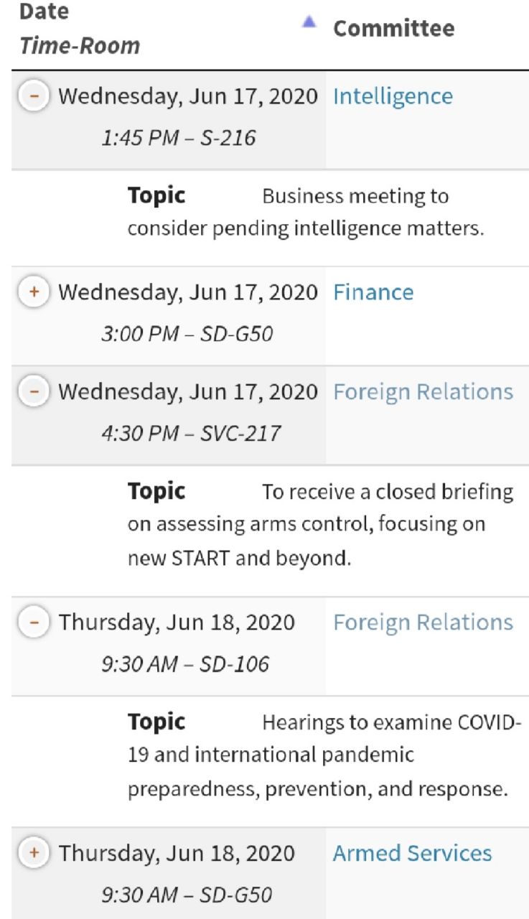Click the Committee column header
The width and height of the screenshot is (529, 919).
click(393, 29)
